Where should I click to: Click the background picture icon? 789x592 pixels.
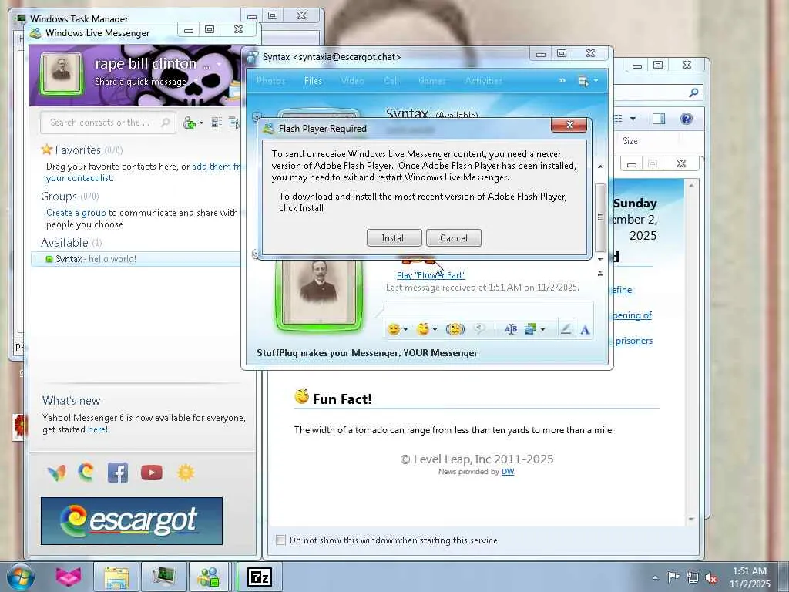[530, 329]
